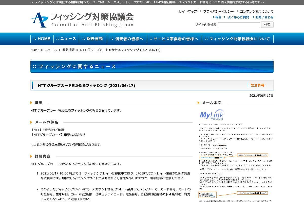Open フィッシング対策協議会について navigation menu item

pyautogui.click(x=238, y=39)
